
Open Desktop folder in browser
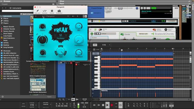click(x=6, y=45)
